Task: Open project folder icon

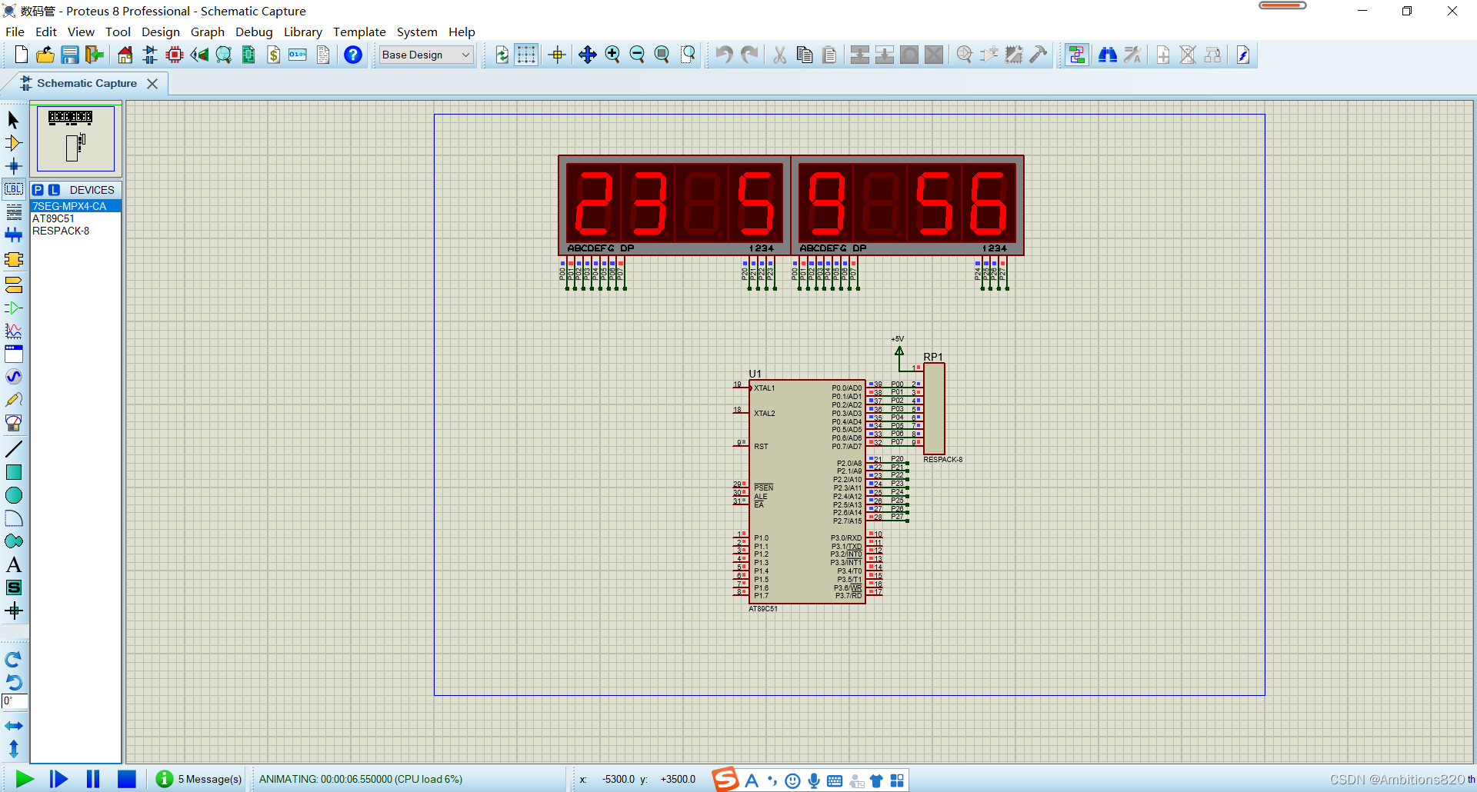Action: point(45,55)
